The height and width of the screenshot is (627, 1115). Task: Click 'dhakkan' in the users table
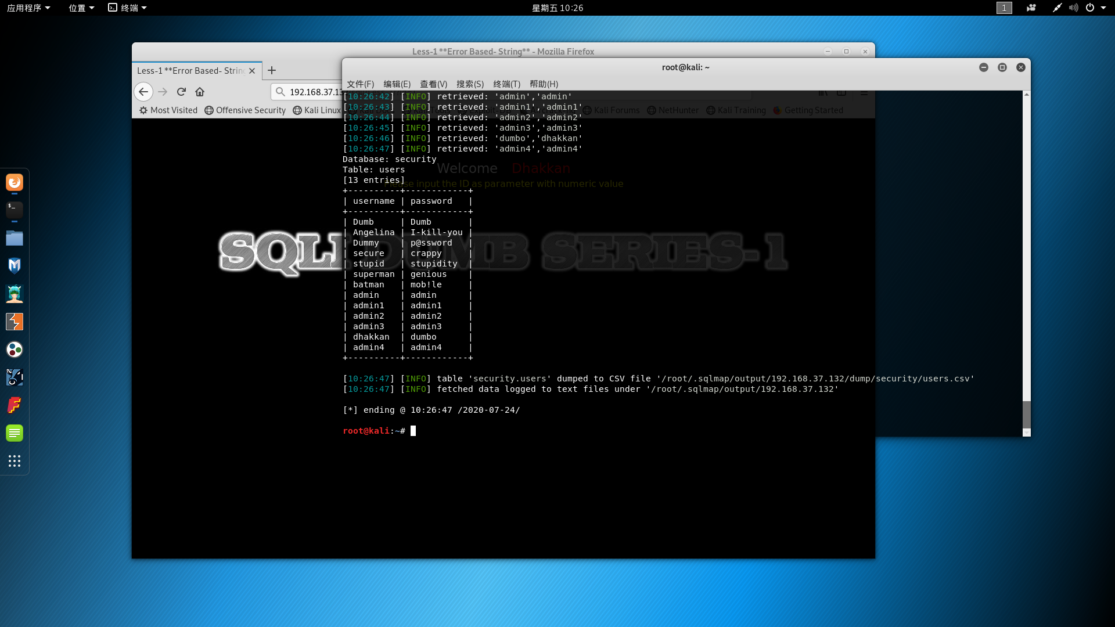tap(371, 337)
